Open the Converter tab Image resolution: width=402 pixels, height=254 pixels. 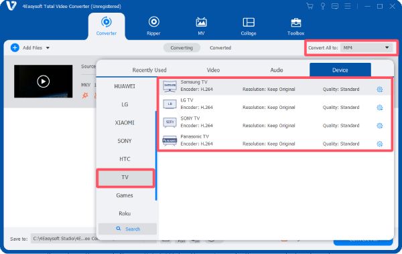107,26
